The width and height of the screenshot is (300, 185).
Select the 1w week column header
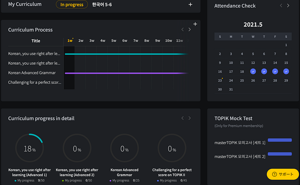click(x=70, y=40)
